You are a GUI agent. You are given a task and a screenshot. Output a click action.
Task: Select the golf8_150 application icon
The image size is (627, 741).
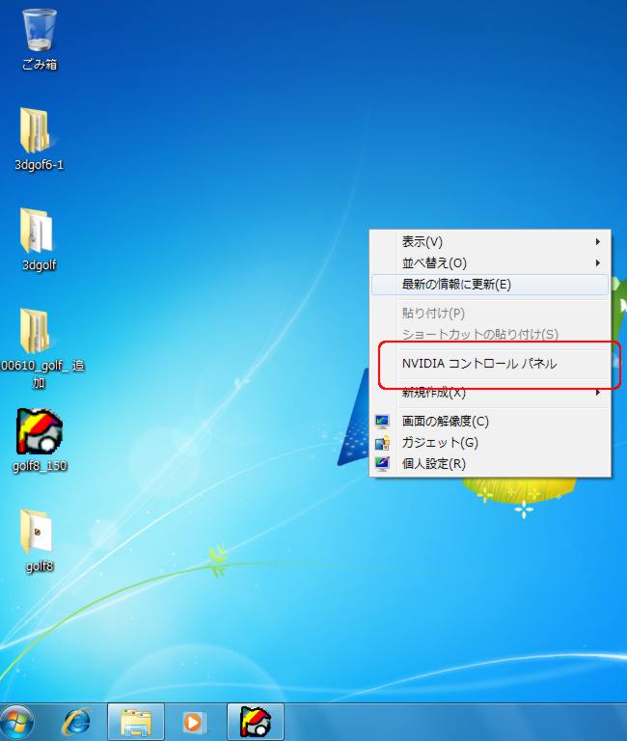[40, 431]
